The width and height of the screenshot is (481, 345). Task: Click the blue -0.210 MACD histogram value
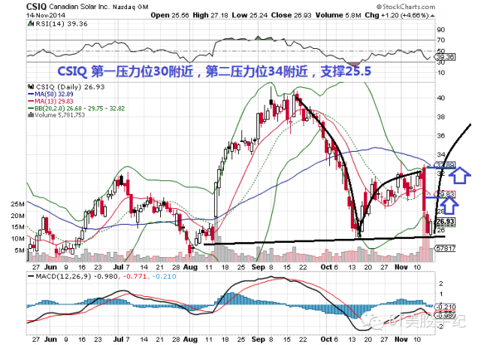165,277
